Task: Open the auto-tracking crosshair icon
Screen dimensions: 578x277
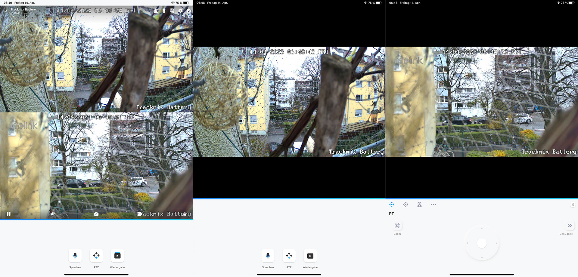Action: pyautogui.click(x=406, y=205)
